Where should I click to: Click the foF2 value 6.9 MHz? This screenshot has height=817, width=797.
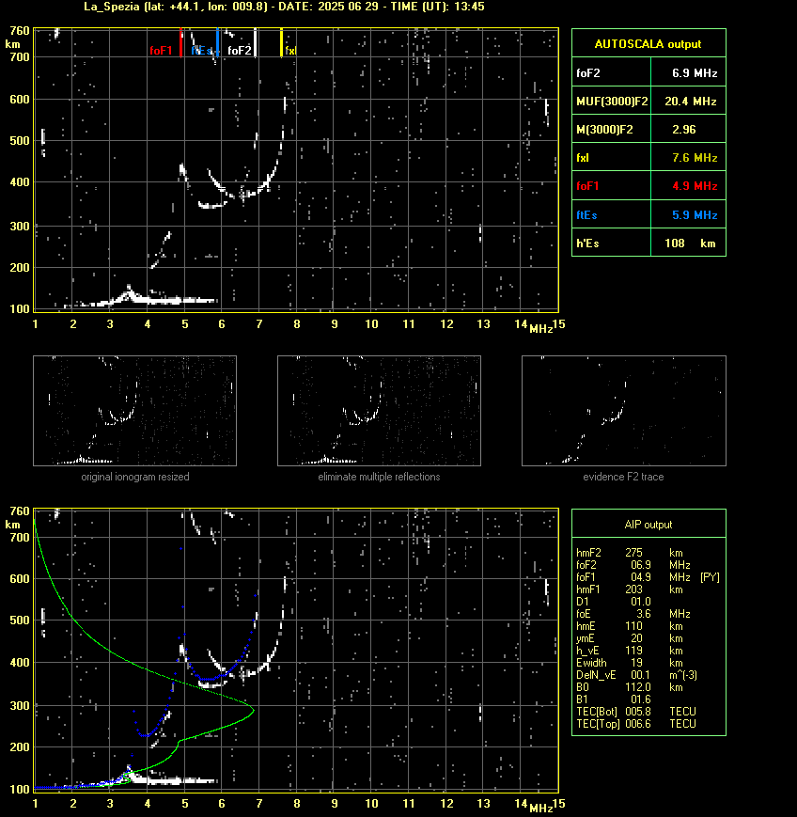pyautogui.click(x=695, y=73)
